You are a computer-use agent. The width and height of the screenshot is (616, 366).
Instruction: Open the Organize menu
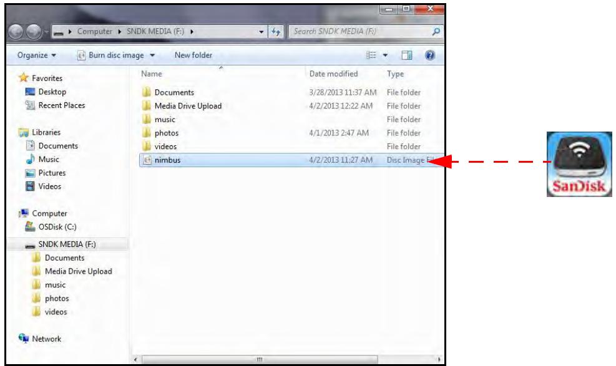pos(37,55)
